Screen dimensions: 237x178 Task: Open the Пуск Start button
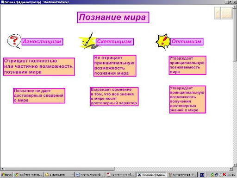pyautogui.click(x=6, y=175)
